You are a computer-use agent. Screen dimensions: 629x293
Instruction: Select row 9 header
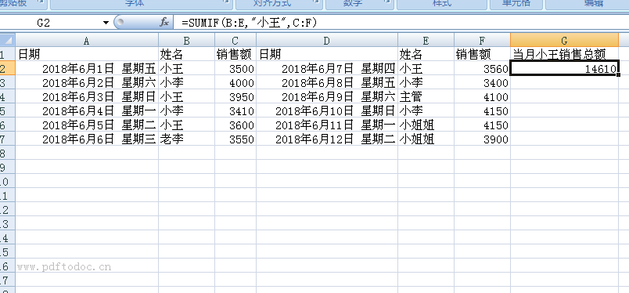click(8, 167)
